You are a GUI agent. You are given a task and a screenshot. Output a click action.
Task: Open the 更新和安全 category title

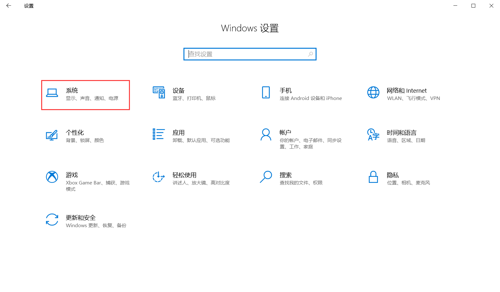(x=81, y=218)
